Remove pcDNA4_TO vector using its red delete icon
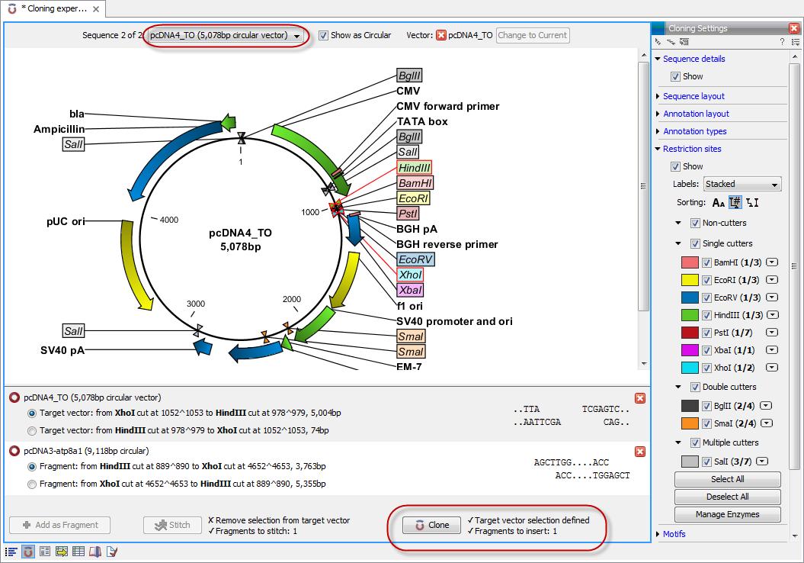The image size is (804, 563). pyautogui.click(x=640, y=397)
